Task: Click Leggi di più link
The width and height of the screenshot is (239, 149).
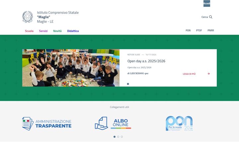Action: click(189, 74)
